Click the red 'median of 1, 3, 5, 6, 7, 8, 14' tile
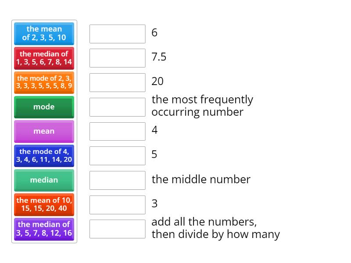 44,58
